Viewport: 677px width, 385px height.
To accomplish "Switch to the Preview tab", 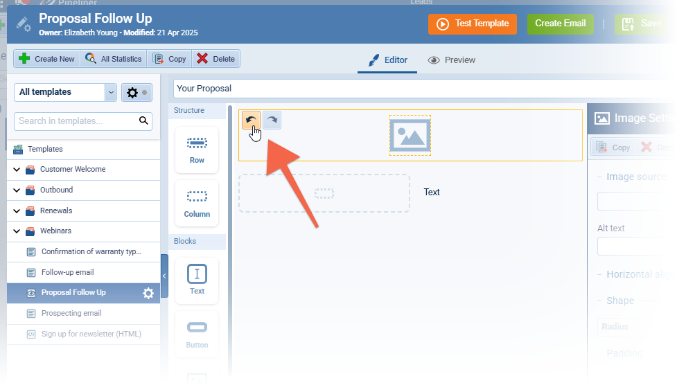I will [x=452, y=60].
